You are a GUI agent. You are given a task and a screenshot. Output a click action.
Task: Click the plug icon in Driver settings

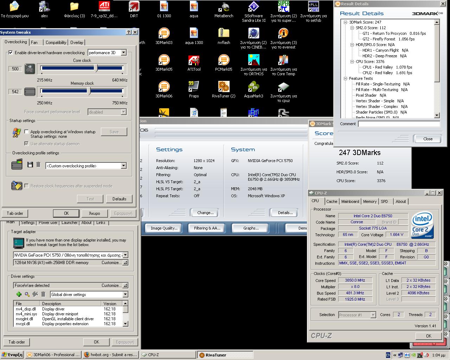(x=35, y=294)
